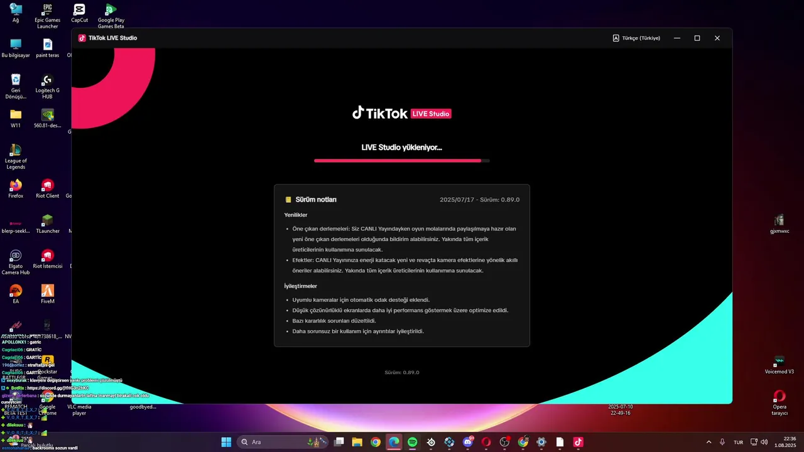The width and height of the screenshot is (804, 452).
Task: Open the CapCut desktop shortcut
Action: (79, 13)
